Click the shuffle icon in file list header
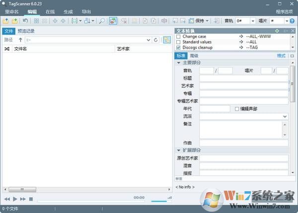 [7, 49]
